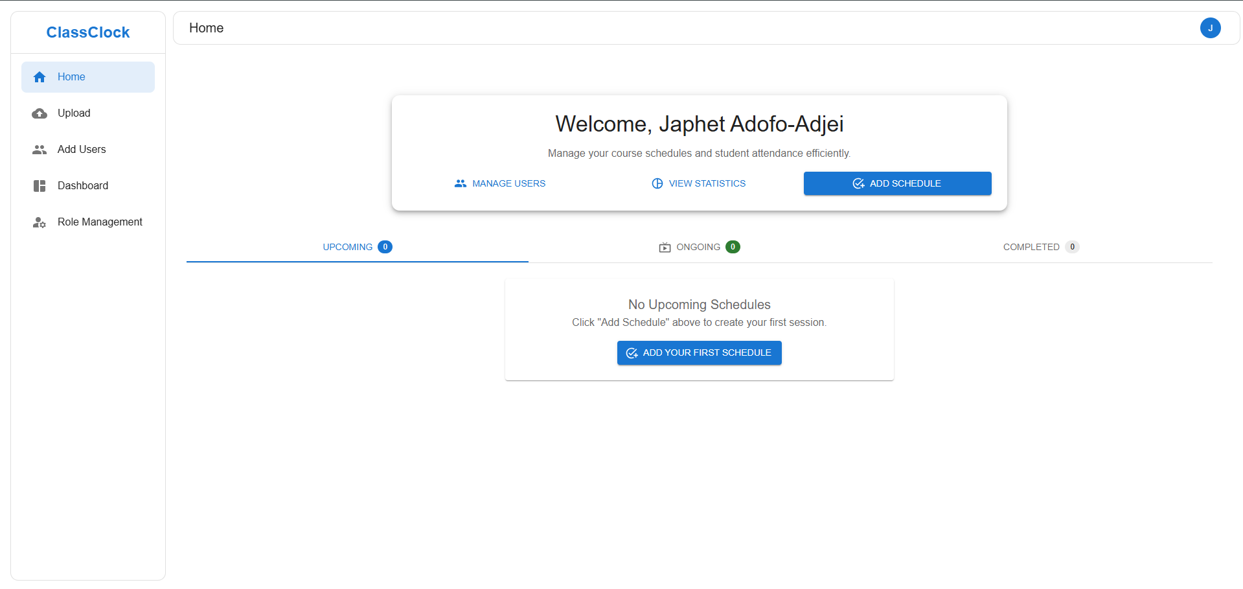
Task: Click the Upload cloud icon
Action: [40, 113]
